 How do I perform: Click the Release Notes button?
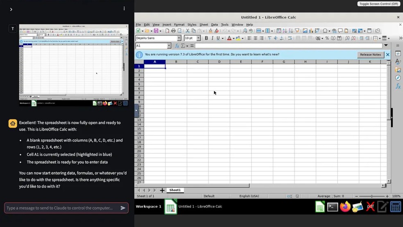pyautogui.click(x=370, y=54)
